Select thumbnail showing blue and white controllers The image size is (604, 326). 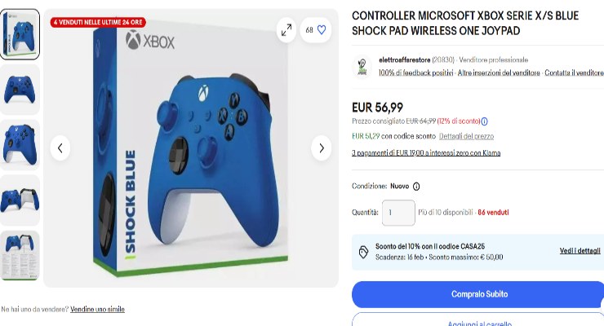click(20, 200)
